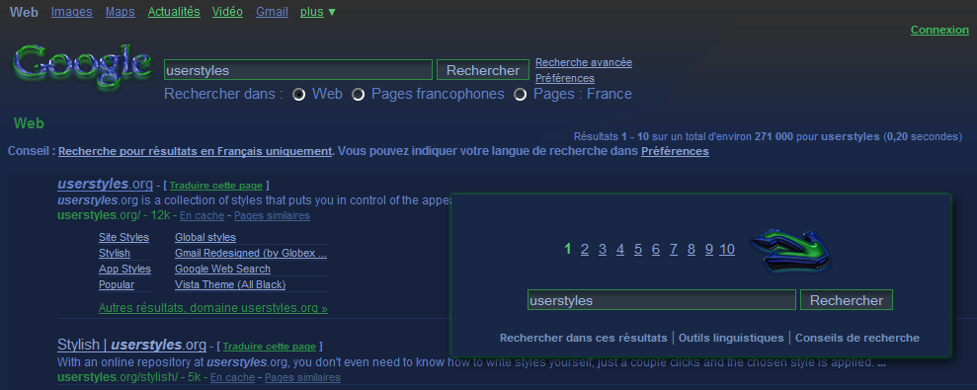Screen dimensions: 977x390
Task: Click the Connexion sign-in link
Action: 939,30
